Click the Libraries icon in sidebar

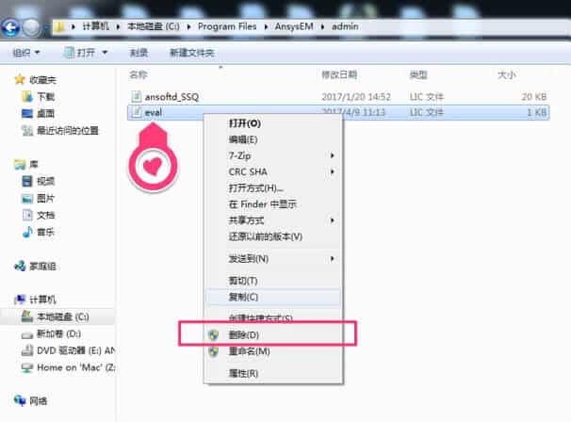click(x=20, y=164)
